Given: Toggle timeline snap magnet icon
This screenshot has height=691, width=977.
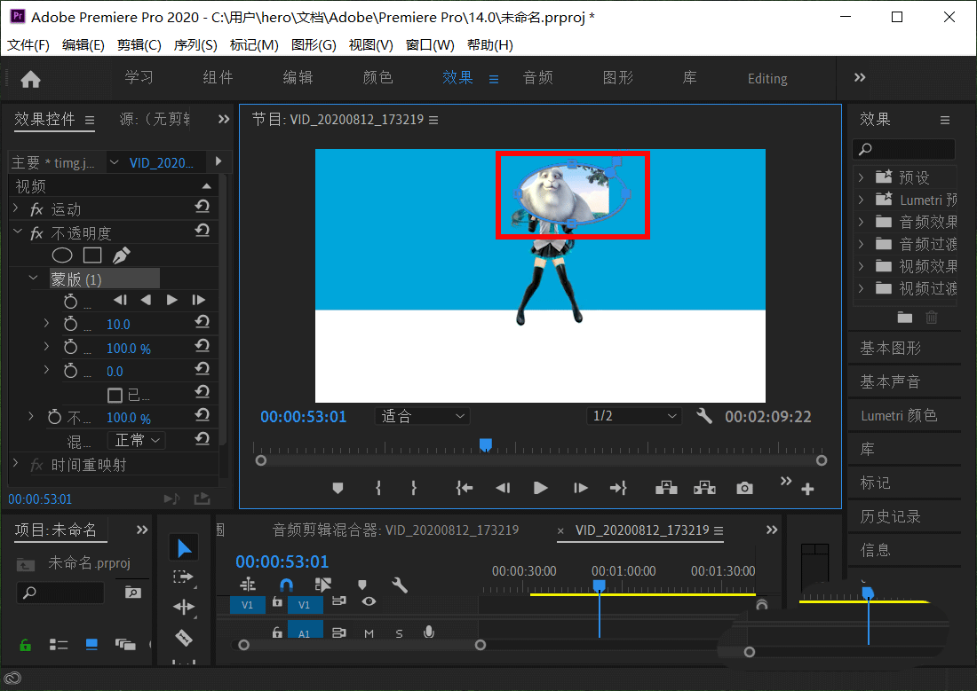Looking at the screenshot, I should tap(286, 585).
